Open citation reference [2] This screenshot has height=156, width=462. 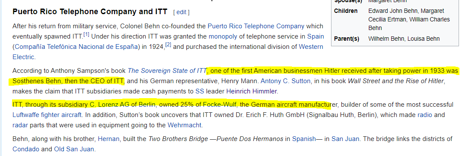click(x=168, y=45)
